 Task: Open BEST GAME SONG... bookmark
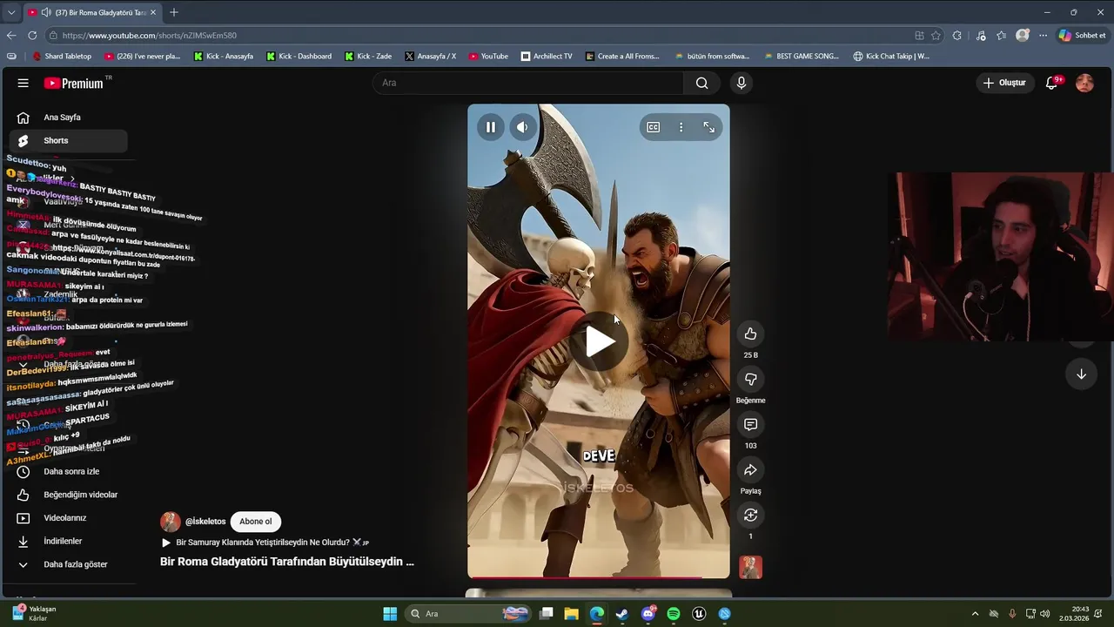tap(802, 57)
